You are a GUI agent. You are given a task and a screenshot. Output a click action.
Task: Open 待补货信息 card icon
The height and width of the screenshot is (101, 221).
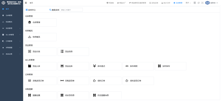[62, 95]
